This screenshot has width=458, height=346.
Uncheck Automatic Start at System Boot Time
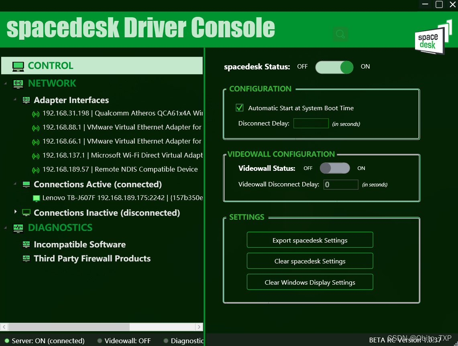[x=240, y=108]
